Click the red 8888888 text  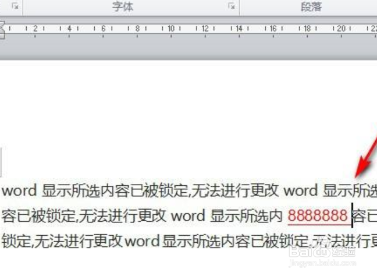point(318,215)
